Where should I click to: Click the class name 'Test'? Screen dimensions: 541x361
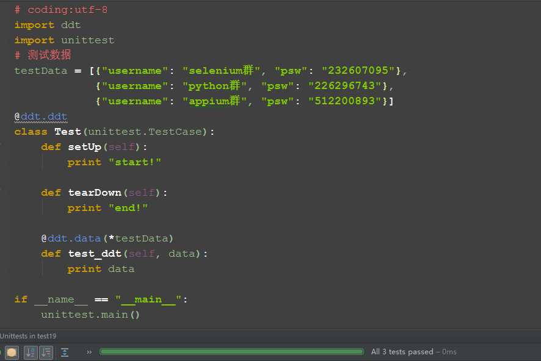pyautogui.click(x=68, y=132)
